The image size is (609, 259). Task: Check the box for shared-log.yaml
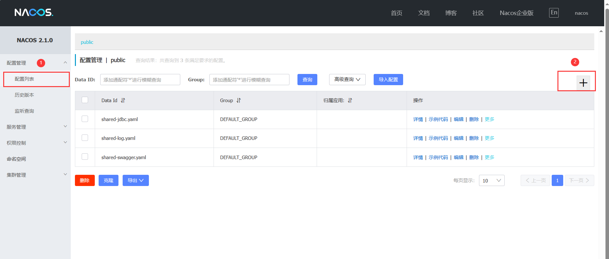click(x=85, y=138)
